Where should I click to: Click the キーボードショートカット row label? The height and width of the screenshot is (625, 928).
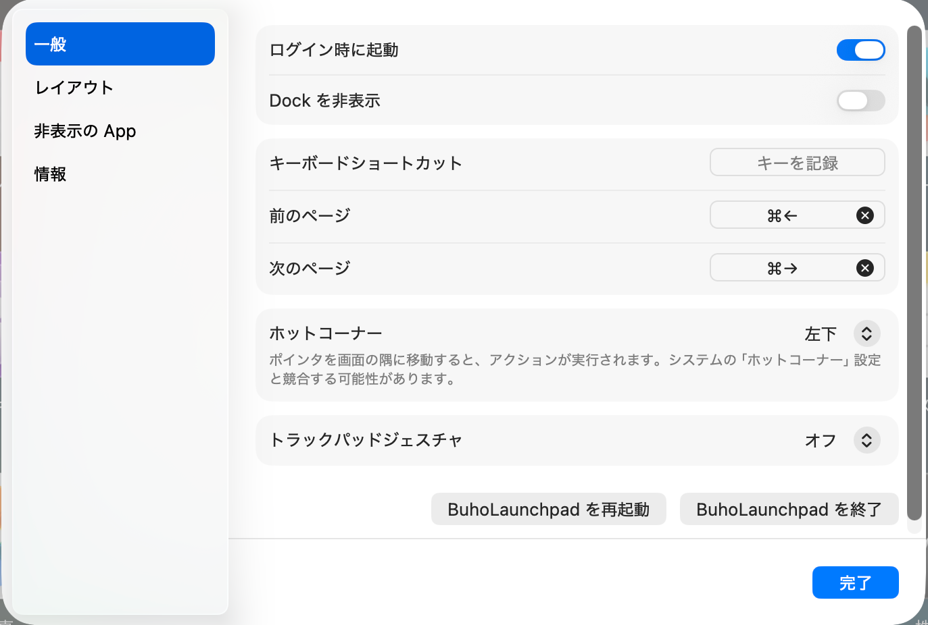click(366, 163)
